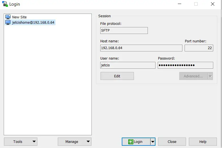The width and height of the screenshot is (222, 148).
Task: Click the Host name: label
Action: 109,41
